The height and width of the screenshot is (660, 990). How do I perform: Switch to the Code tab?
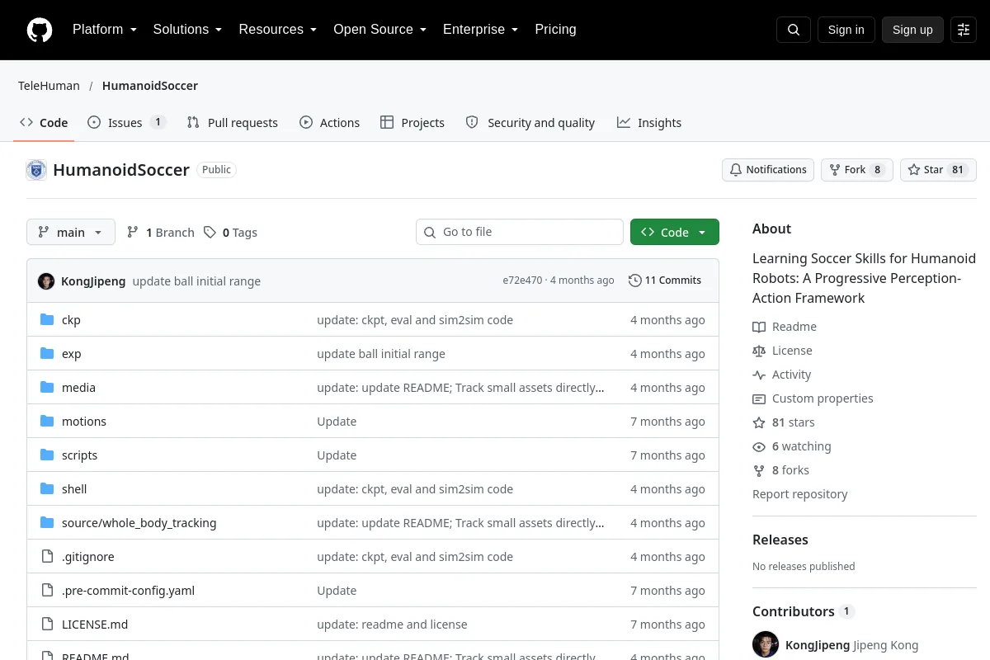pos(44,123)
